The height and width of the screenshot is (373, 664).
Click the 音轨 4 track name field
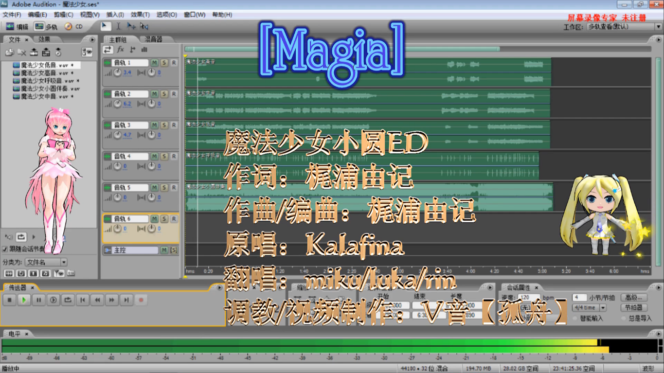tap(130, 157)
